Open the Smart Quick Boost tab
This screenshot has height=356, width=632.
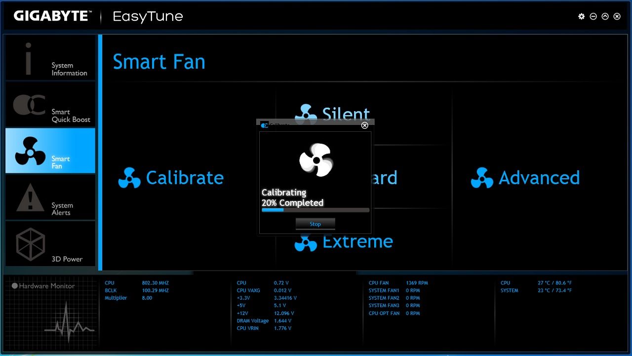pyautogui.click(x=50, y=104)
